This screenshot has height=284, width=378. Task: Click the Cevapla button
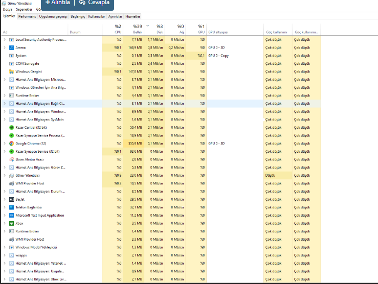point(94,3)
